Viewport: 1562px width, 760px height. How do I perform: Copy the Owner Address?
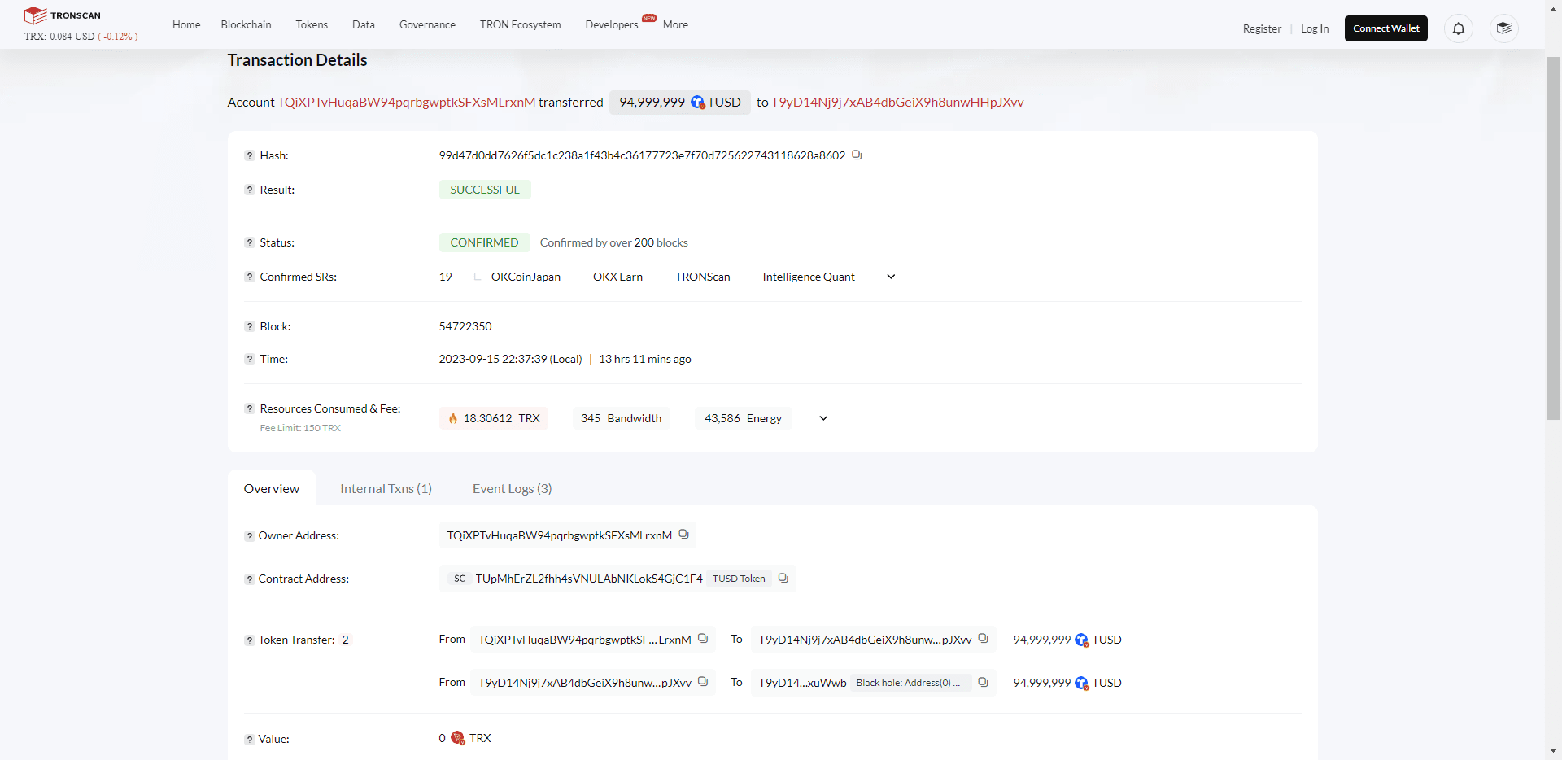pyautogui.click(x=683, y=535)
